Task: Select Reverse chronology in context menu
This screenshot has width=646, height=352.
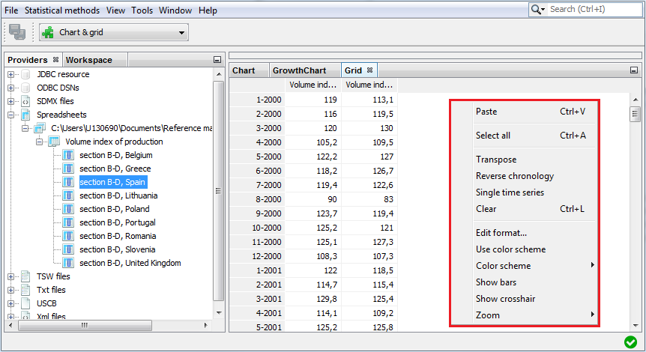Action: [515, 176]
